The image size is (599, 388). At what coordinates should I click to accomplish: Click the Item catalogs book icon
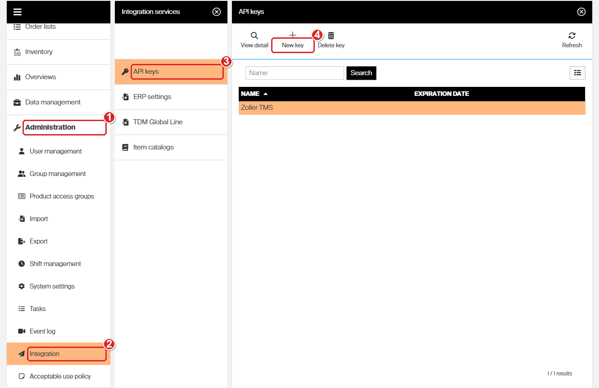tap(125, 147)
